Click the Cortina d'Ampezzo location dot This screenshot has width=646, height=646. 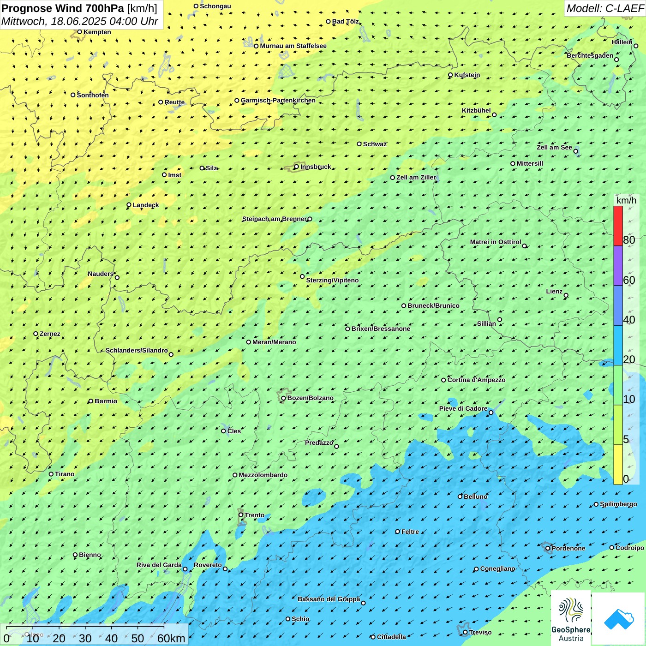tap(443, 380)
